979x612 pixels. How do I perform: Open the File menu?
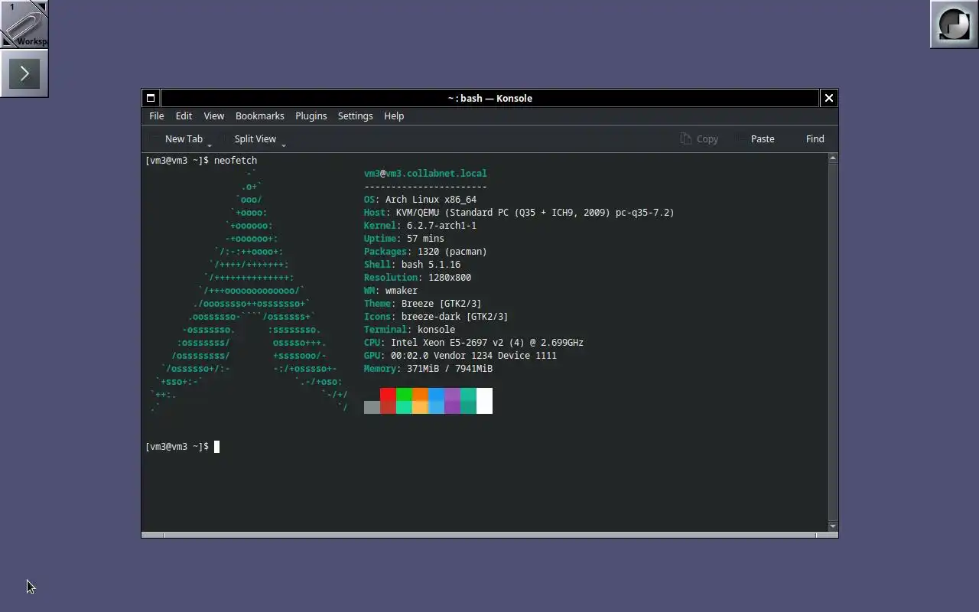click(x=156, y=116)
